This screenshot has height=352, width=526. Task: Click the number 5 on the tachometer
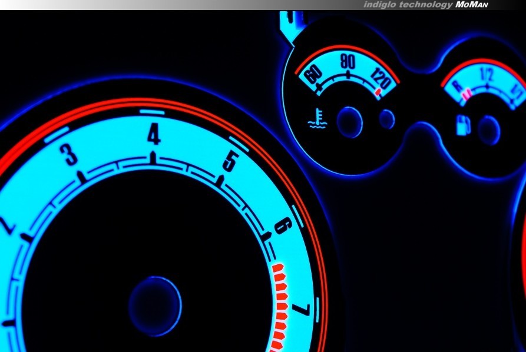(231, 161)
